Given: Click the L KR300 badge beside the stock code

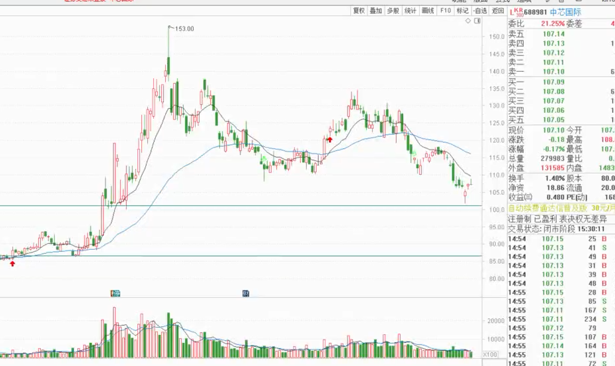Looking at the screenshot, I should (516, 12).
